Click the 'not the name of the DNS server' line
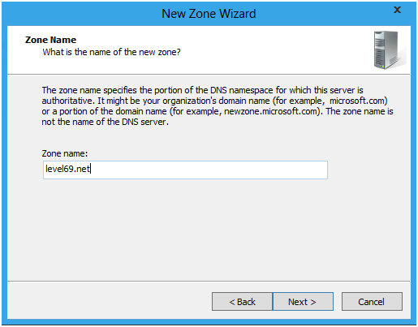The image size is (418, 327). pos(105,122)
